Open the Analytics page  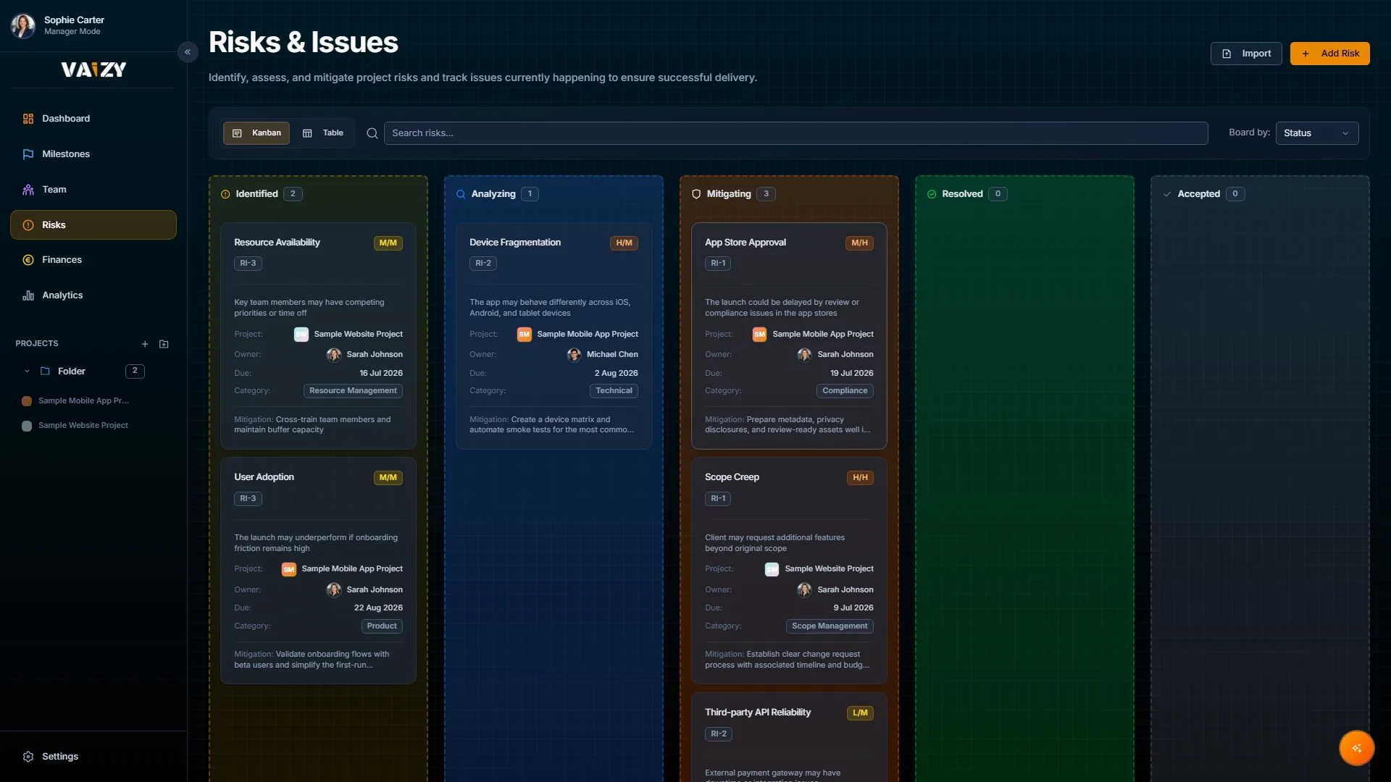[x=93, y=295]
